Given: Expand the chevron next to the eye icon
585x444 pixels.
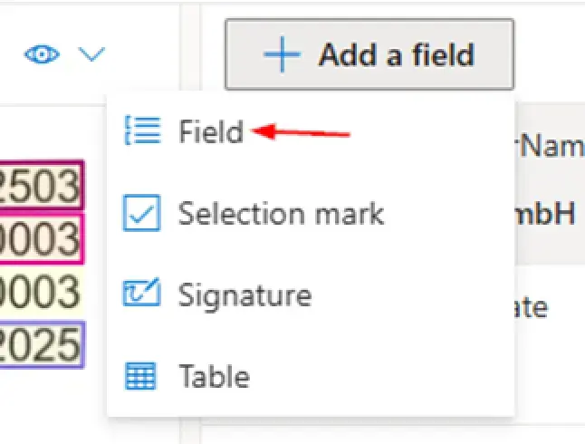Looking at the screenshot, I should (91, 55).
